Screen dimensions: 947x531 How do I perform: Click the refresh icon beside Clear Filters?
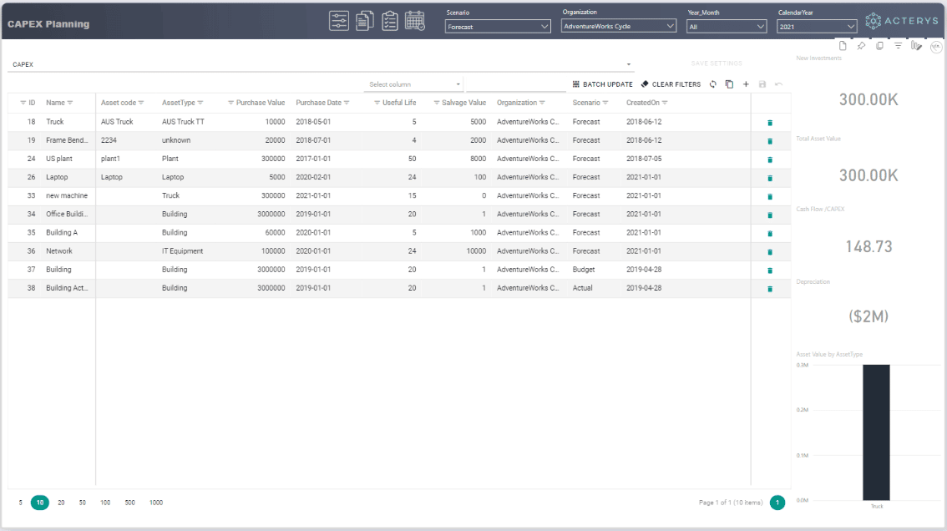[x=712, y=84]
